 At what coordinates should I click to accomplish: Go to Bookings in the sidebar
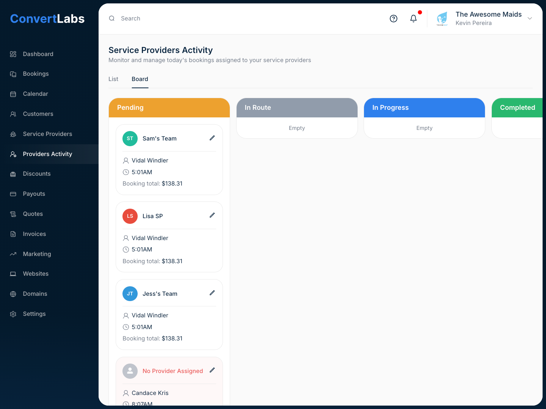(x=49, y=74)
